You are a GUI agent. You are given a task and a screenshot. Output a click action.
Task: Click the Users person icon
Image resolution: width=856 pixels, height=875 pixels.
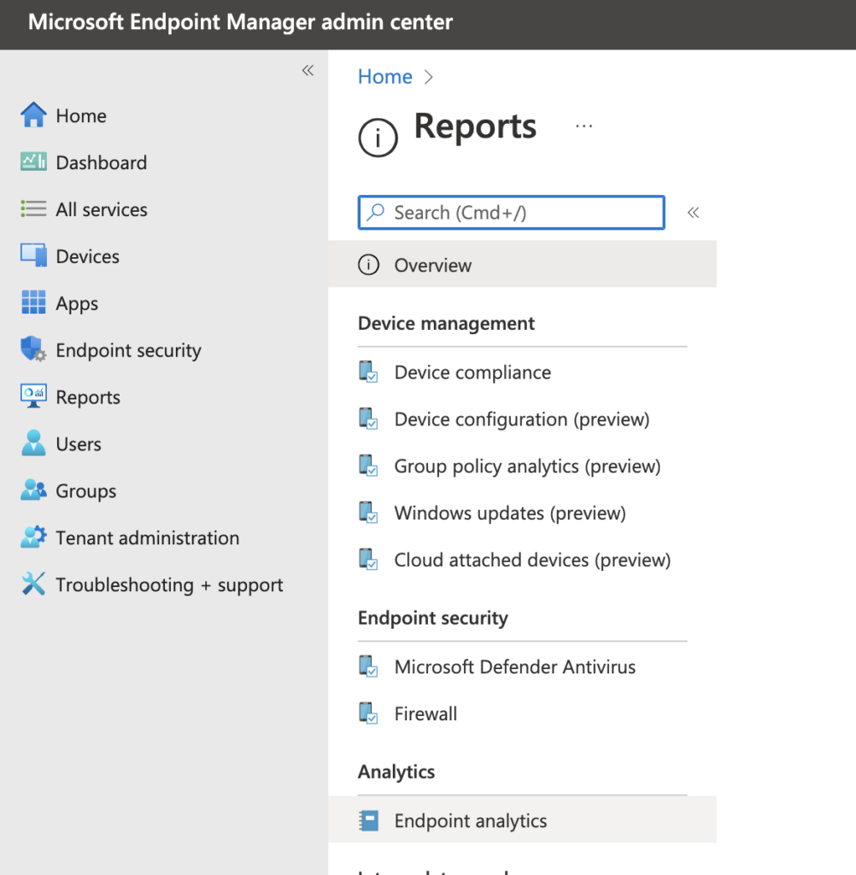[x=33, y=443]
